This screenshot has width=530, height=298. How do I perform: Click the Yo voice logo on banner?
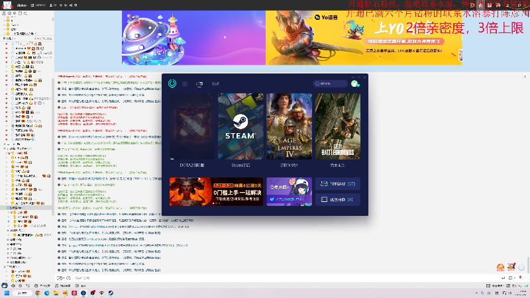coord(326,17)
